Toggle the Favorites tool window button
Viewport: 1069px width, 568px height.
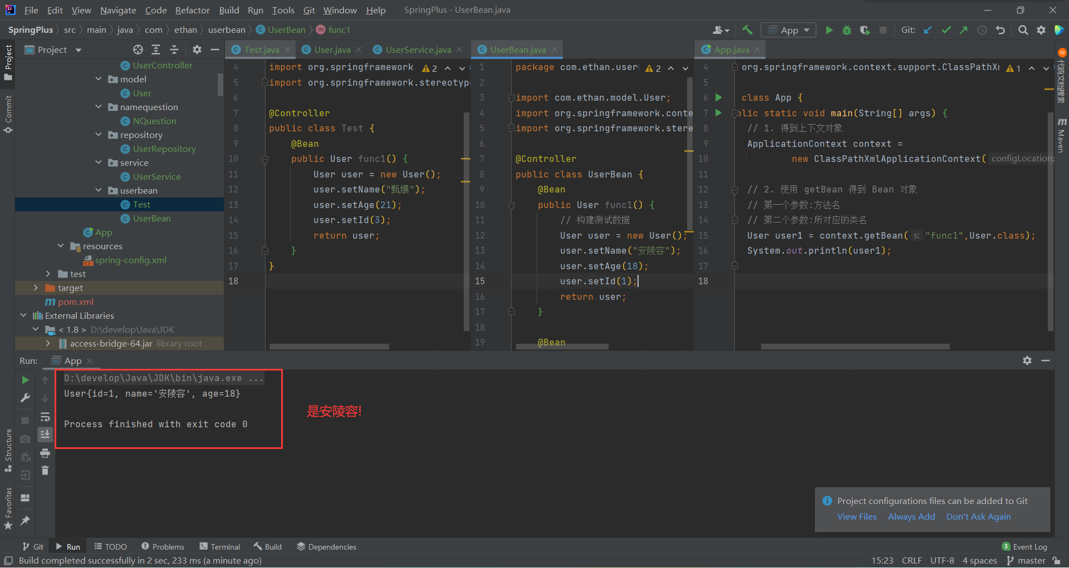(x=8, y=508)
